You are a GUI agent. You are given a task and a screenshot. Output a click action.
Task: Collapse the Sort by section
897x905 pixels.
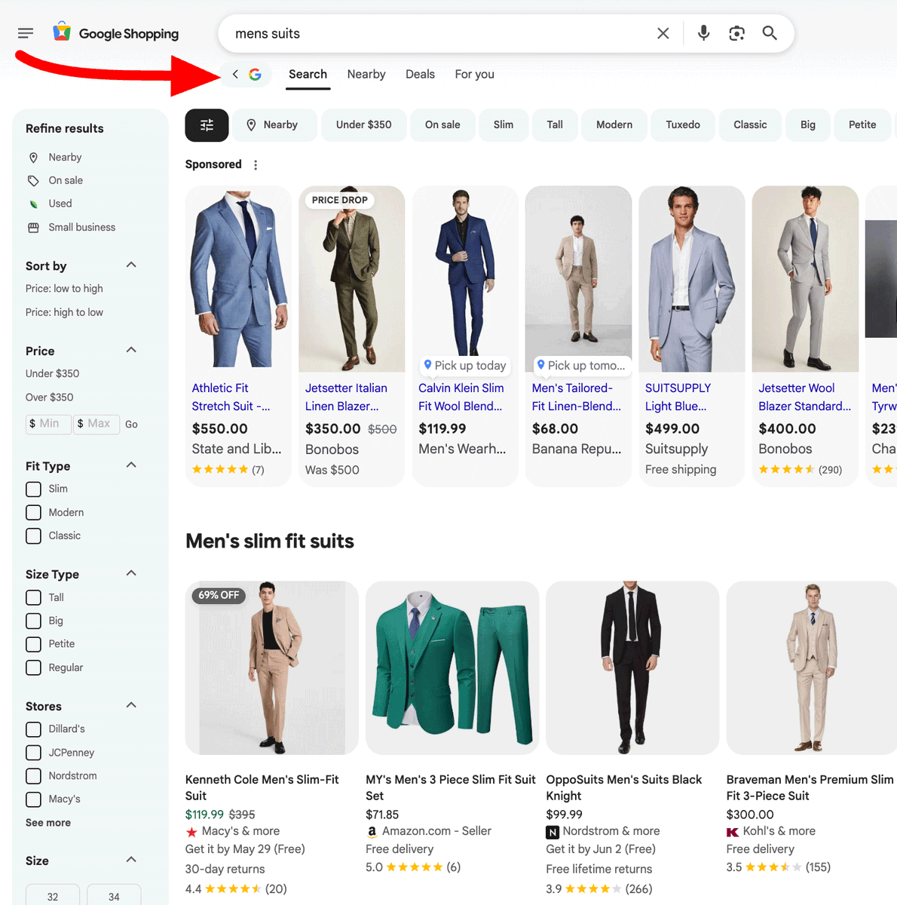tap(131, 265)
